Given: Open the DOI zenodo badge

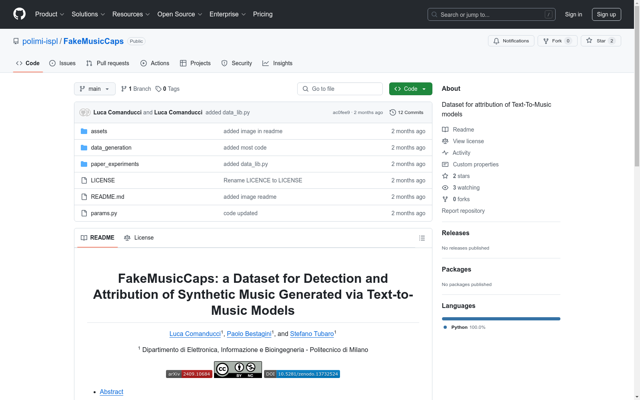Looking at the screenshot, I should (302, 374).
